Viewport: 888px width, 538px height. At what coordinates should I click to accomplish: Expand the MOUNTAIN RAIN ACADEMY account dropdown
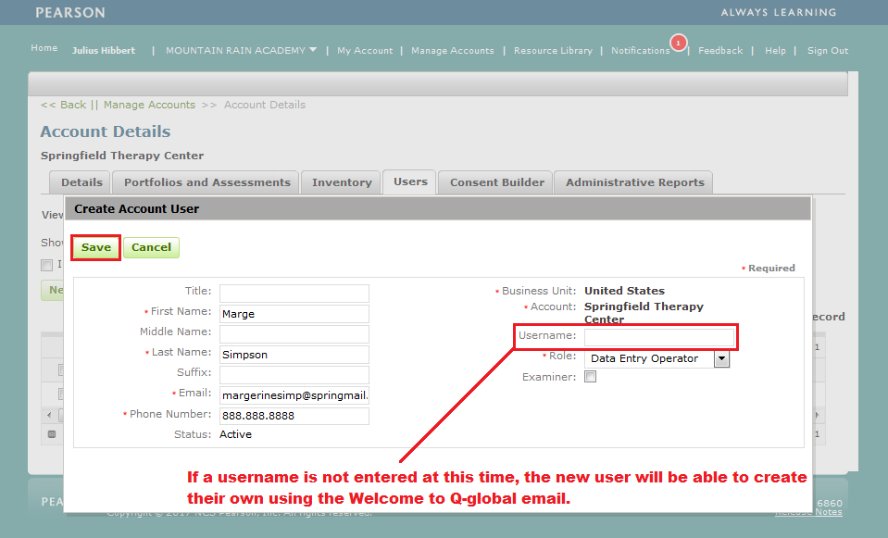[x=240, y=51]
